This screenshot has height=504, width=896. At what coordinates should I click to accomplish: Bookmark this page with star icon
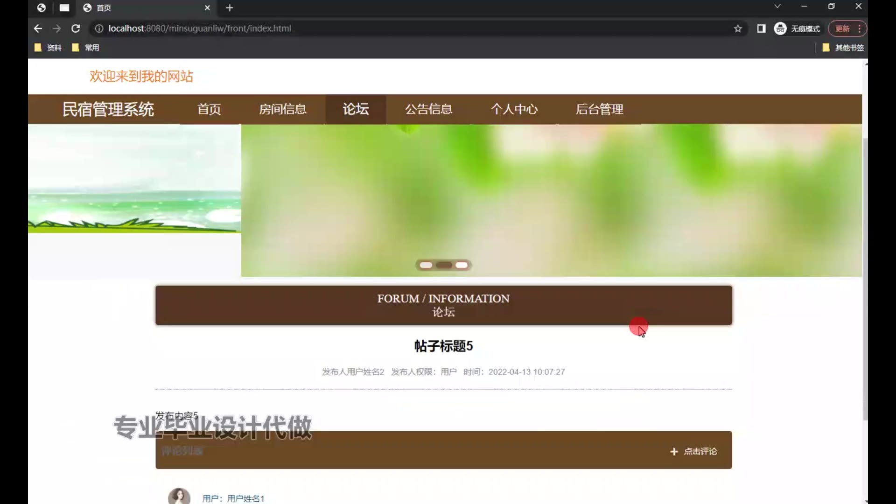coord(737,28)
